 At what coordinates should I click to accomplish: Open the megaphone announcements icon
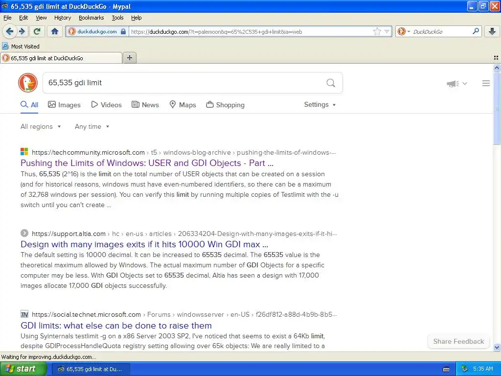pos(453,84)
